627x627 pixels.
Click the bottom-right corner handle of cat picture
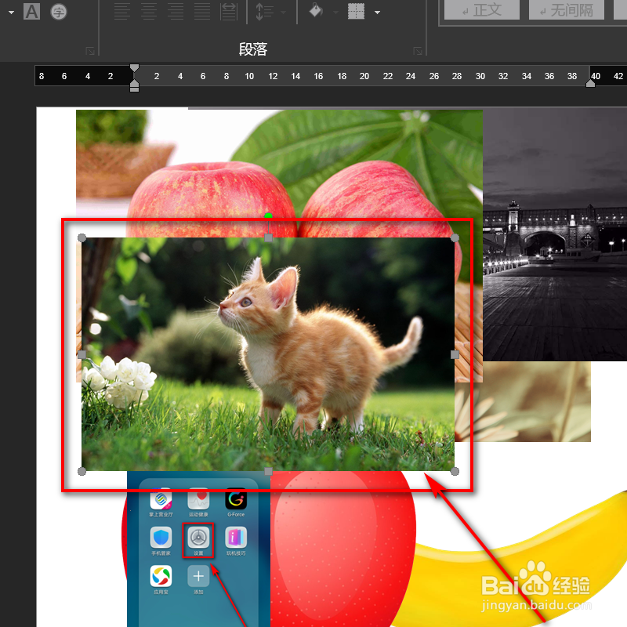coord(455,472)
